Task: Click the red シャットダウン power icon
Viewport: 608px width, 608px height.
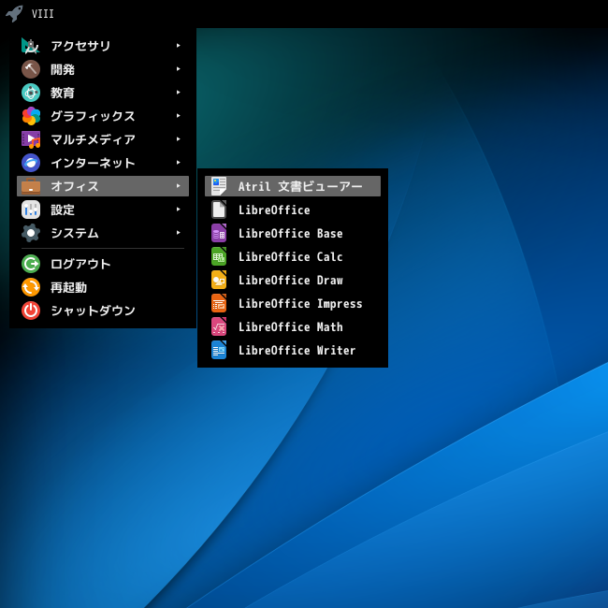Action: [31, 311]
